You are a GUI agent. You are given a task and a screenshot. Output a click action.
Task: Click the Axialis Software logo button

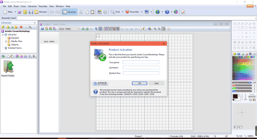(100, 83)
